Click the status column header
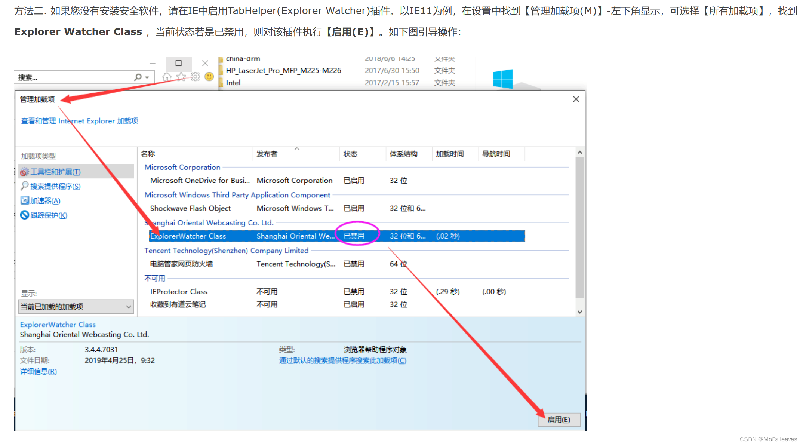Viewport: 803px width, 445px height. (350, 154)
